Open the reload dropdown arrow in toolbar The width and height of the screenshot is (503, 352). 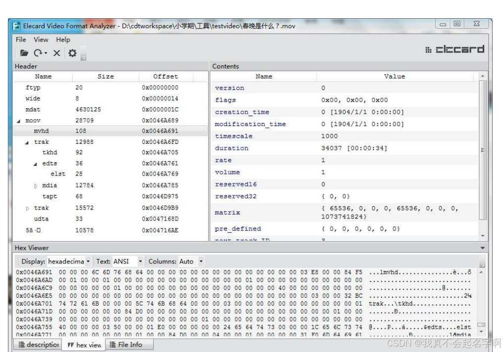click(46, 53)
